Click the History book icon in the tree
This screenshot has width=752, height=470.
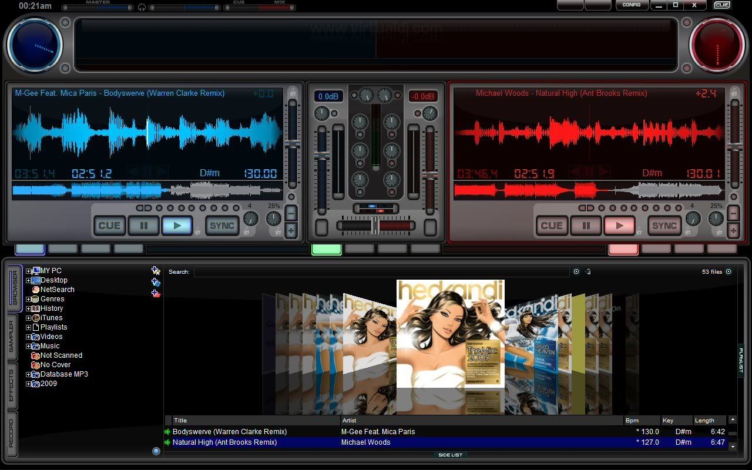coord(36,308)
